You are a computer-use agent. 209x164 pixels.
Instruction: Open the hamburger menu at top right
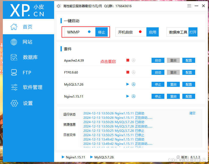coord(189,6)
